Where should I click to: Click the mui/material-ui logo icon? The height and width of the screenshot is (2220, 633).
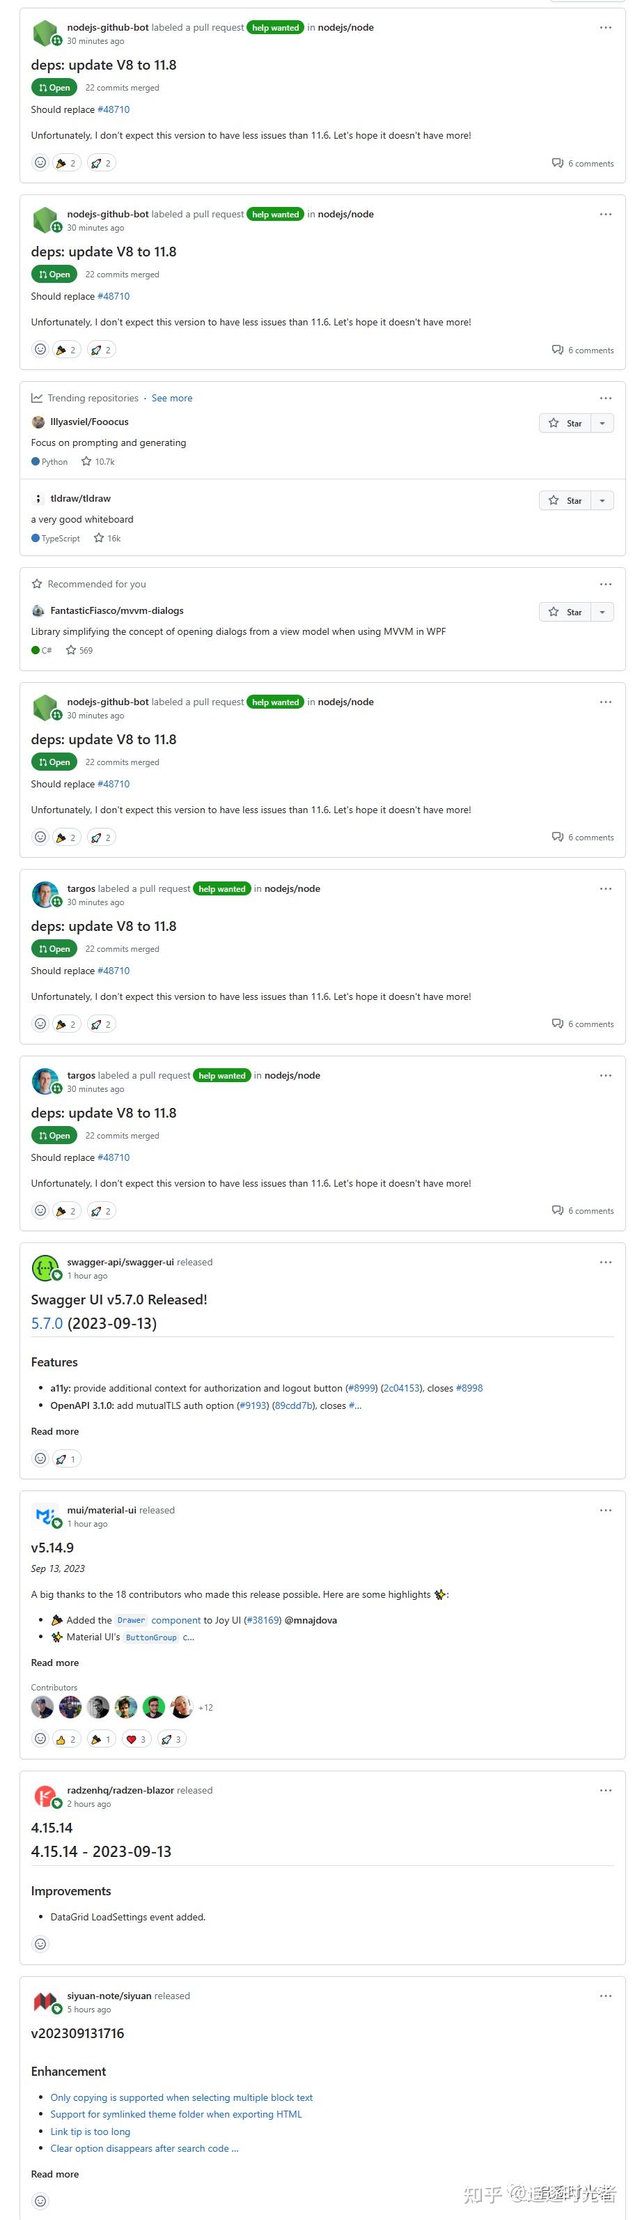click(x=44, y=1515)
